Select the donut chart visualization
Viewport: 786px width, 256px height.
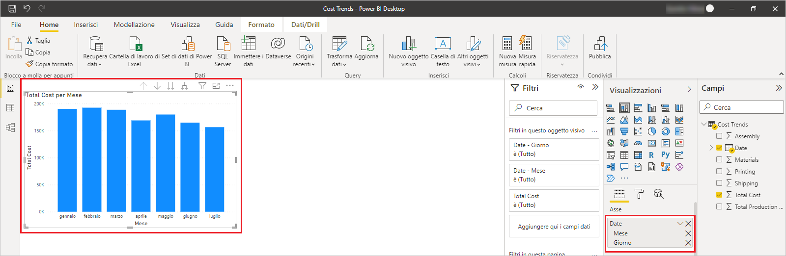pos(666,131)
